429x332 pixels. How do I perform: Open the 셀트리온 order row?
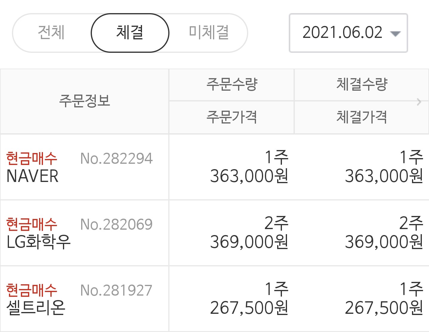[215, 299]
